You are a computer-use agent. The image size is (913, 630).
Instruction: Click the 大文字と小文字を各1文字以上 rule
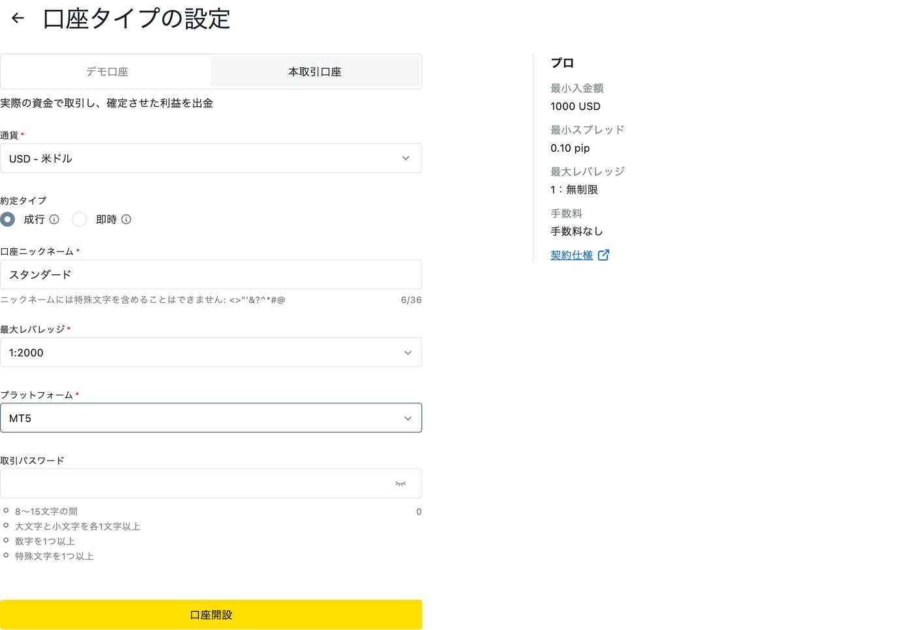tap(78, 526)
